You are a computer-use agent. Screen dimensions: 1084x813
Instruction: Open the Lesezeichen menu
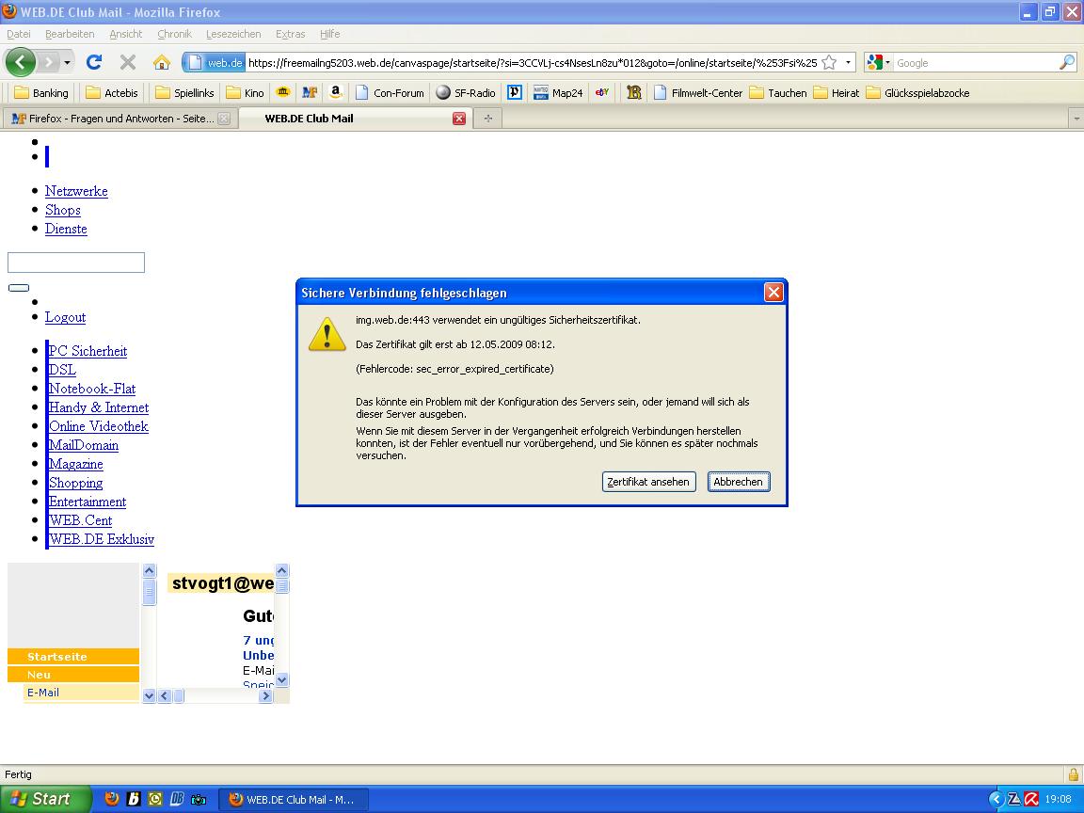click(x=233, y=34)
